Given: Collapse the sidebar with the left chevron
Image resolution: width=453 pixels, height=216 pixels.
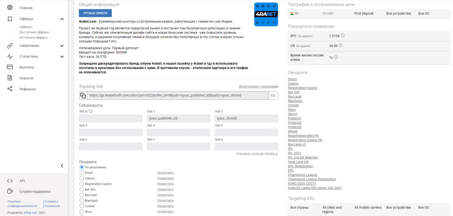Looking at the screenshot, I should pyautogui.click(x=62, y=165).
